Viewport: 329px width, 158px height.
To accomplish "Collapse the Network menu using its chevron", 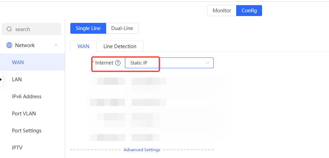I will (x=56, y=45).
